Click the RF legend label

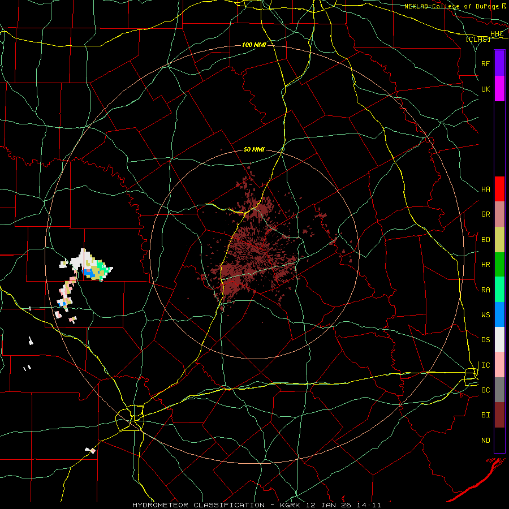click(x=486, y=63)
